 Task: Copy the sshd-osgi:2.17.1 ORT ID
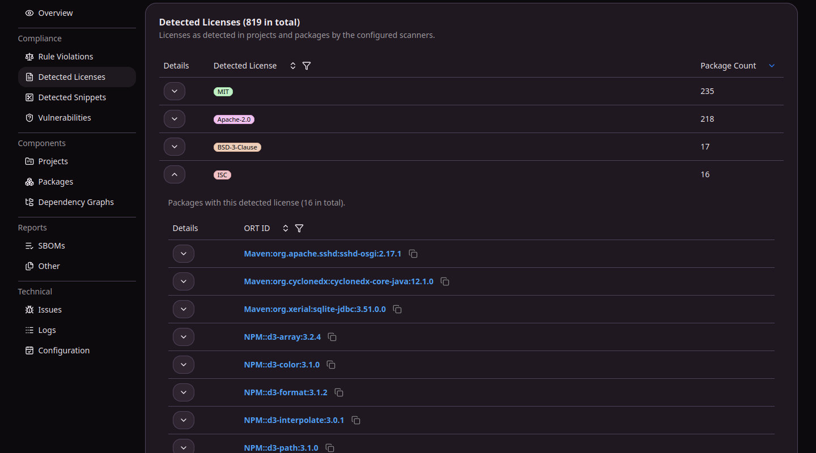click(x=413, y=254)
